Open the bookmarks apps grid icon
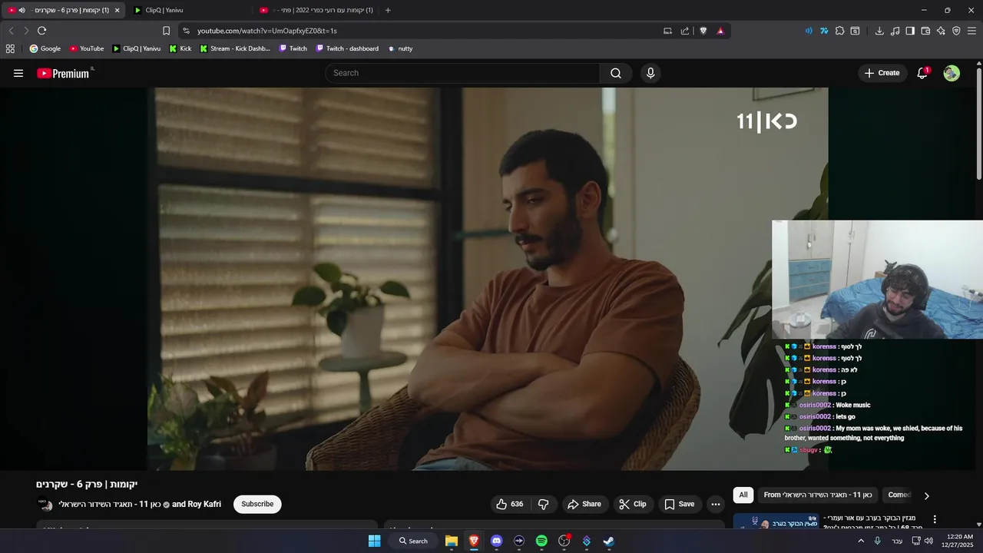Screen dimensions: 983x553 10,48
